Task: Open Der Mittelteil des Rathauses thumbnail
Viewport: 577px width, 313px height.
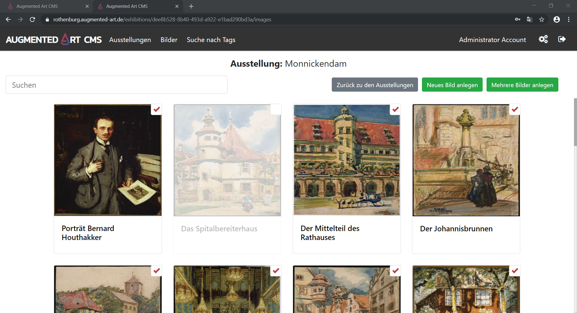Action: tap(347, 160)
